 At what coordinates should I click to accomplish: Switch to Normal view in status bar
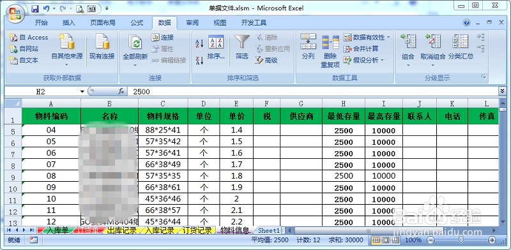tap(376, 240)
